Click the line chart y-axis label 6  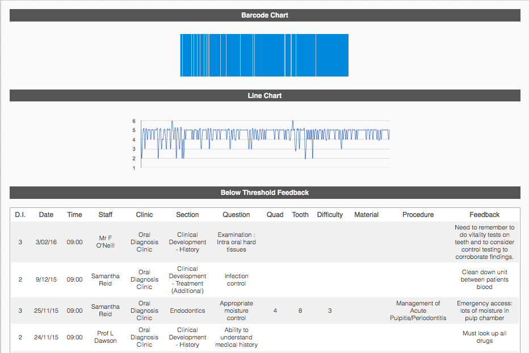click(134, 121)
